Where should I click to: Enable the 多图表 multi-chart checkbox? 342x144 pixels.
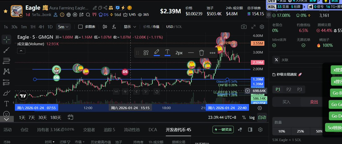[80, 27]
